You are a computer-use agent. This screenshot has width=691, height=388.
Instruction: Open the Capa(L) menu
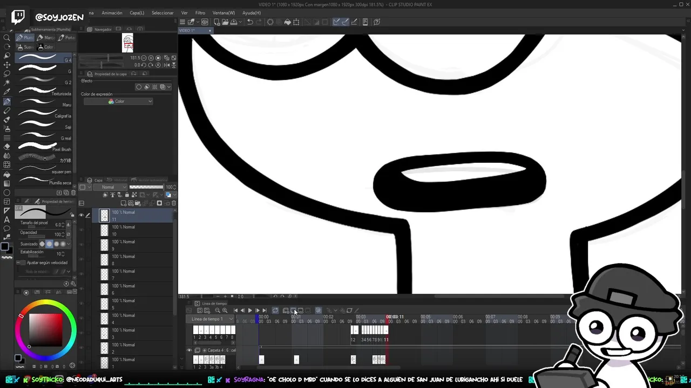[x=137, y=13]
